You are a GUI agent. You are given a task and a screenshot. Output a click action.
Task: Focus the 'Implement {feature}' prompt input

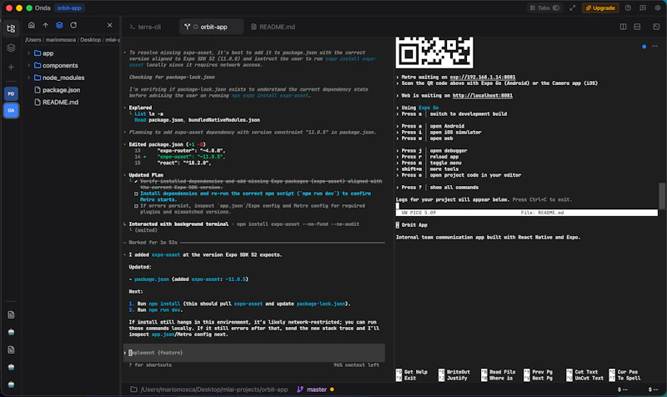254,353
